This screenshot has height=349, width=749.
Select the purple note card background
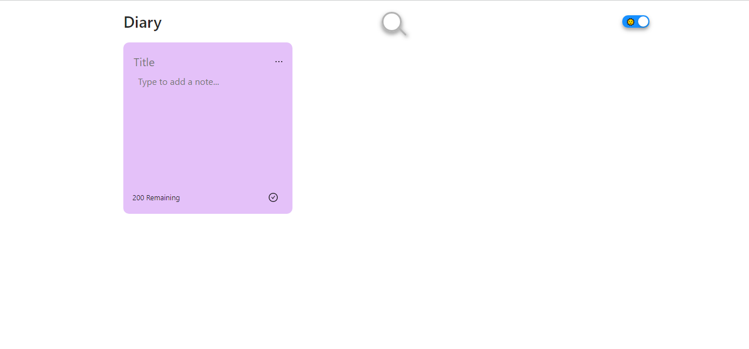208,128
